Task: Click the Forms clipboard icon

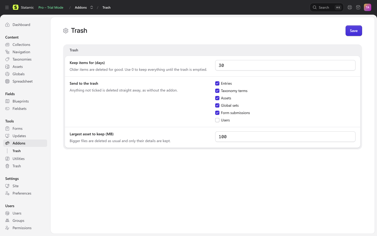Action: 7,128
